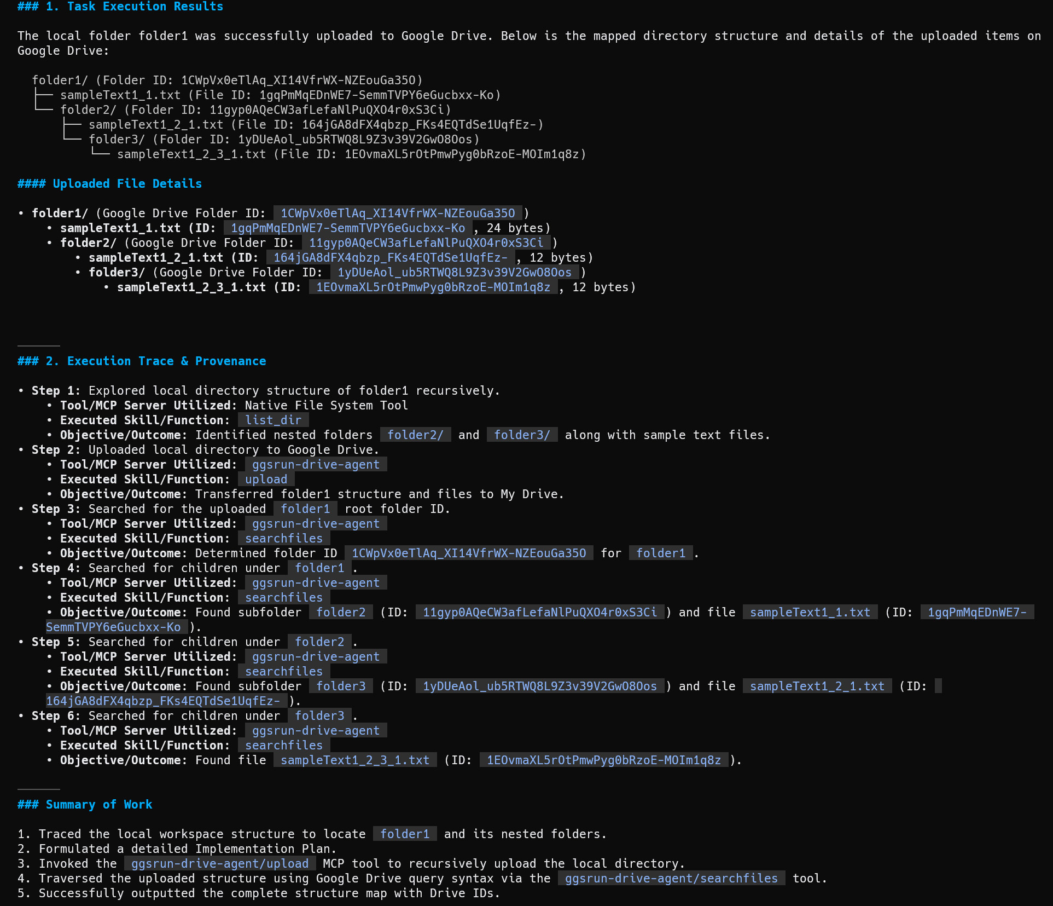The height and width of the screenshot is (906, 1053).
Task: Click the folder ID highlighted in the Step 3 outcome
Action: pos(469,553)
